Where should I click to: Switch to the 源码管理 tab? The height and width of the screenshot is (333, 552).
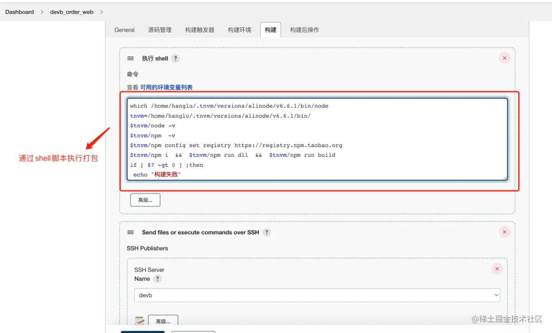tap(160, 30)
